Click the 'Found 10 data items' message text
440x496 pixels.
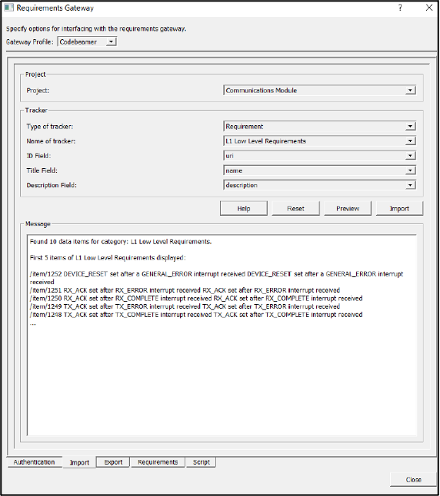coord(121,242)
